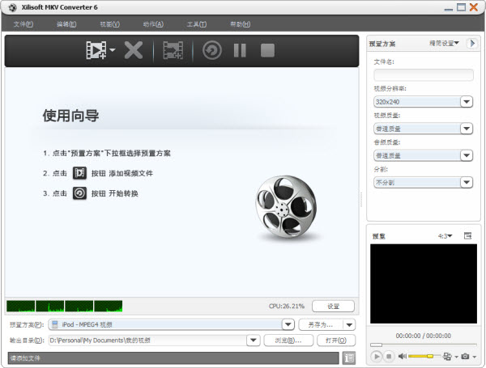Open the 工具(T) menu
This screenshot has width=486, height=368.
[197, 24]
